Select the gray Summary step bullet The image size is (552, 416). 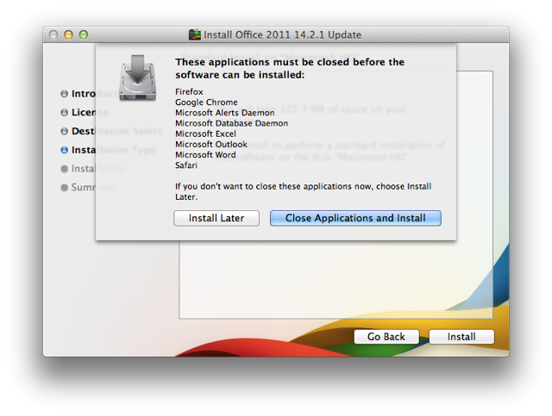(64, 188)
